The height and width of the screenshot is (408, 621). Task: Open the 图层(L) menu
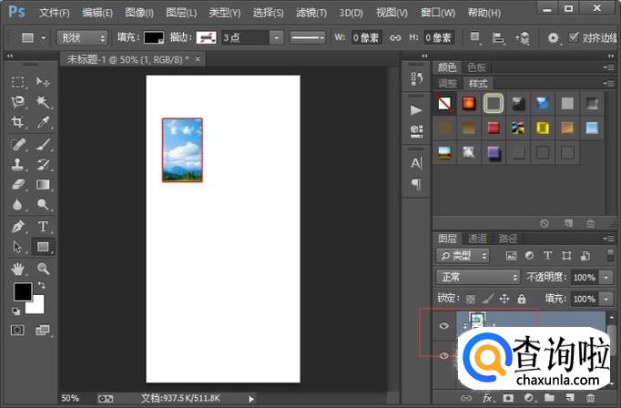[x=182, y=13]
